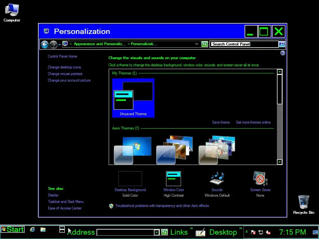This screenshot has width=319, height=239.
Task: Click the search magnifier button
Action: [x=282, y=44]
